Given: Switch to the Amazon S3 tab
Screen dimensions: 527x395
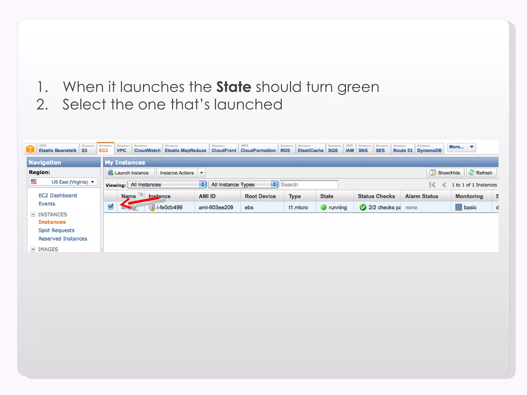Looking at the screenshot, I should click(88, 149).
